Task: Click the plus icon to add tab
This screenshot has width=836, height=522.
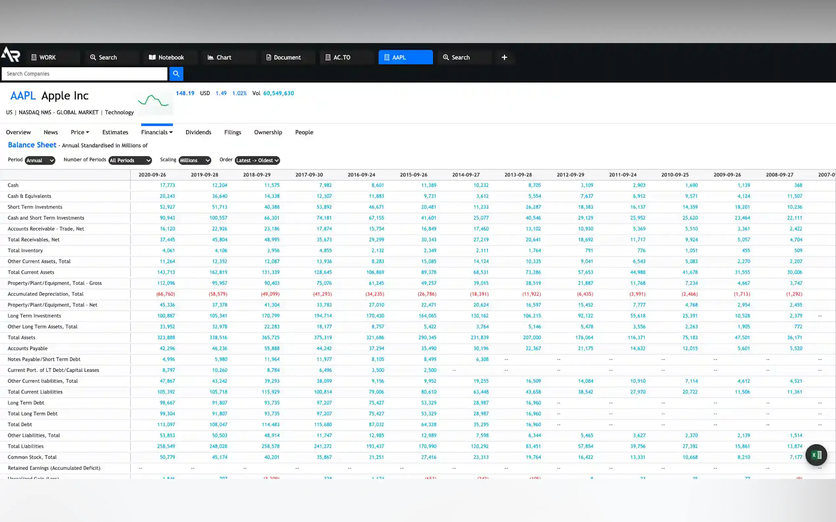Action: (x=504, y=57)
